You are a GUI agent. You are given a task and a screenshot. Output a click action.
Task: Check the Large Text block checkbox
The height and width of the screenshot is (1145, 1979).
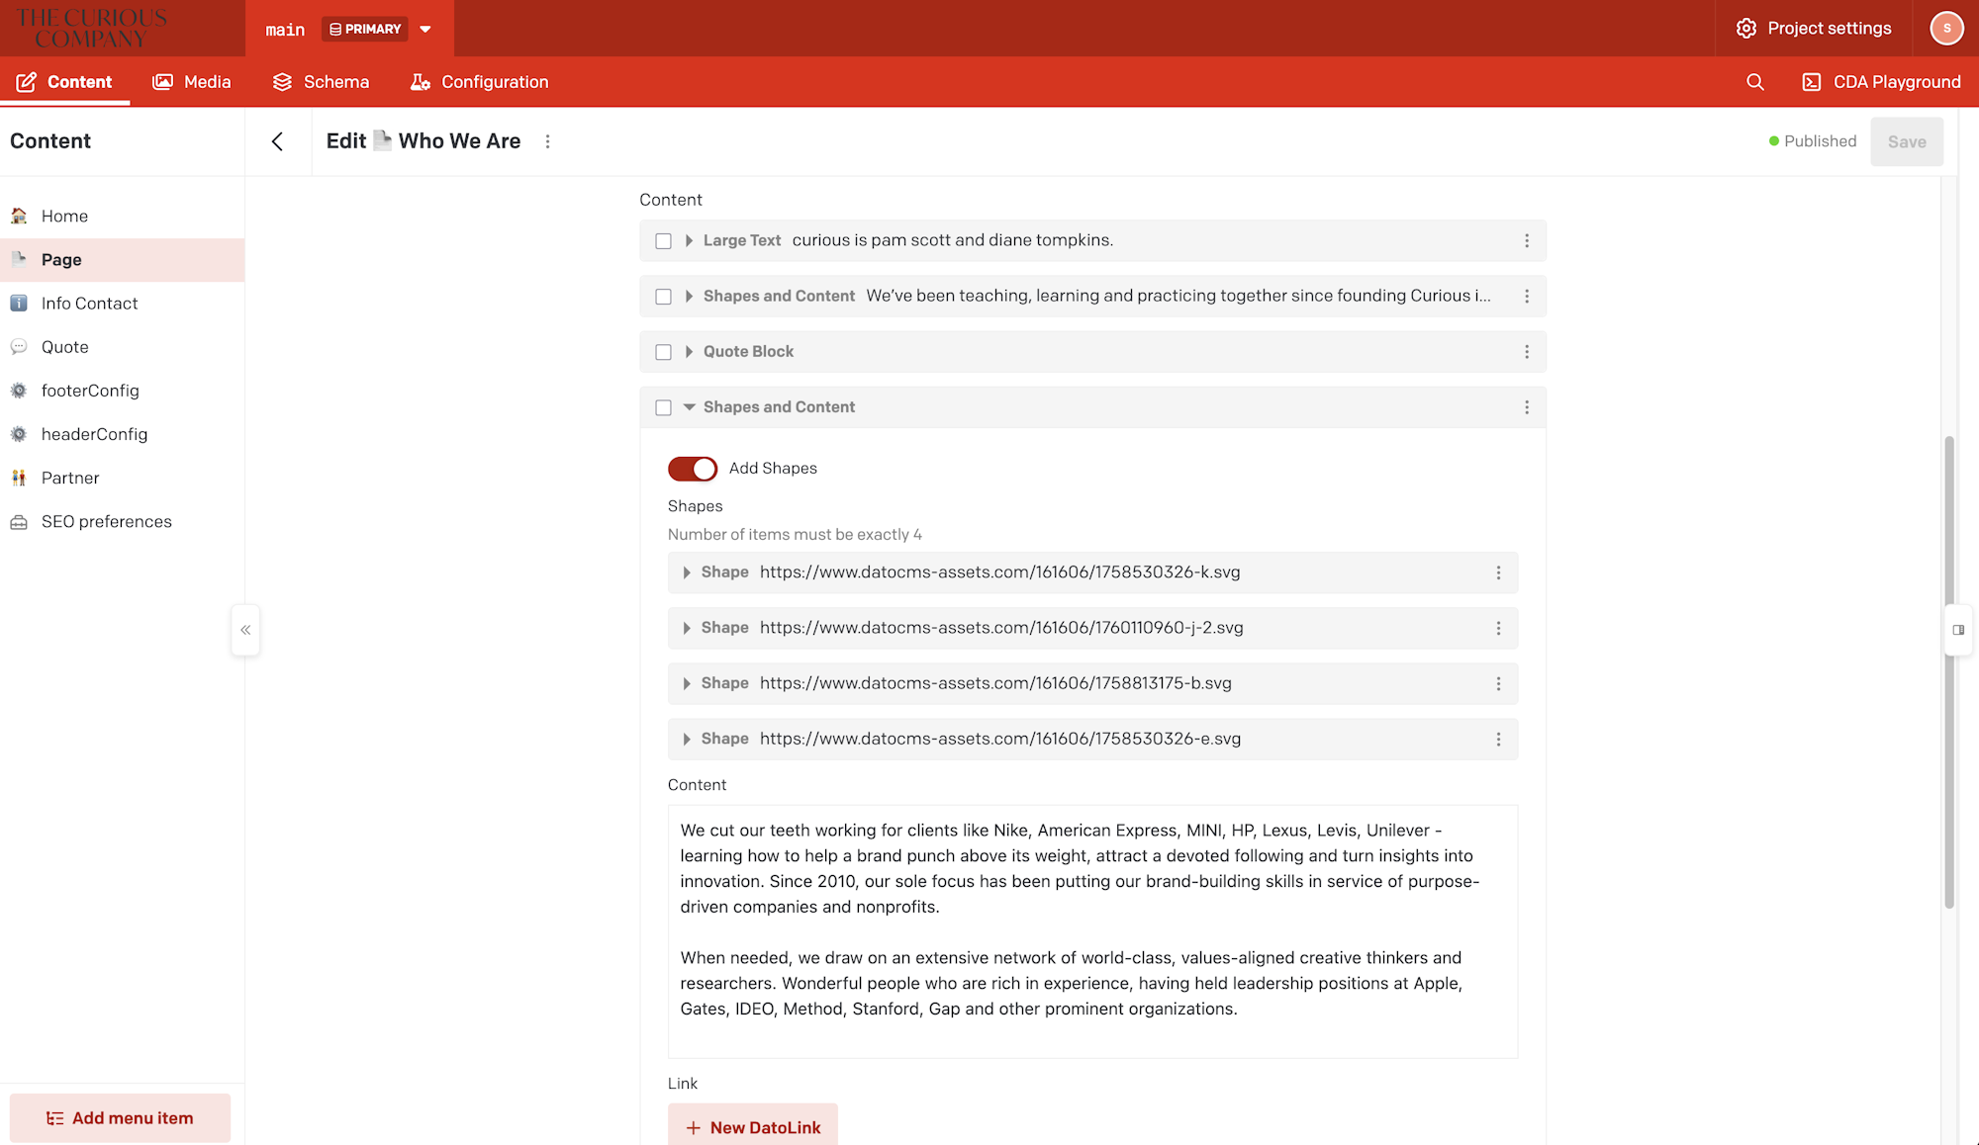coord(663,241)
